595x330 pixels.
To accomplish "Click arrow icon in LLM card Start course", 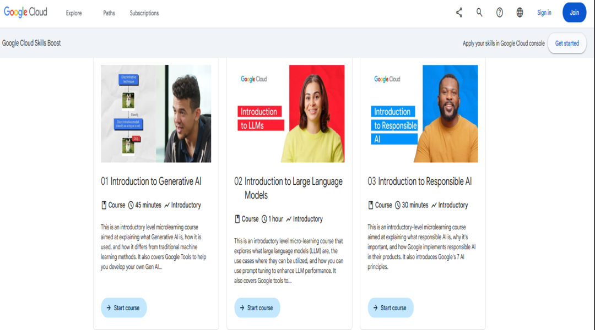I will click(x=242, y=307).
